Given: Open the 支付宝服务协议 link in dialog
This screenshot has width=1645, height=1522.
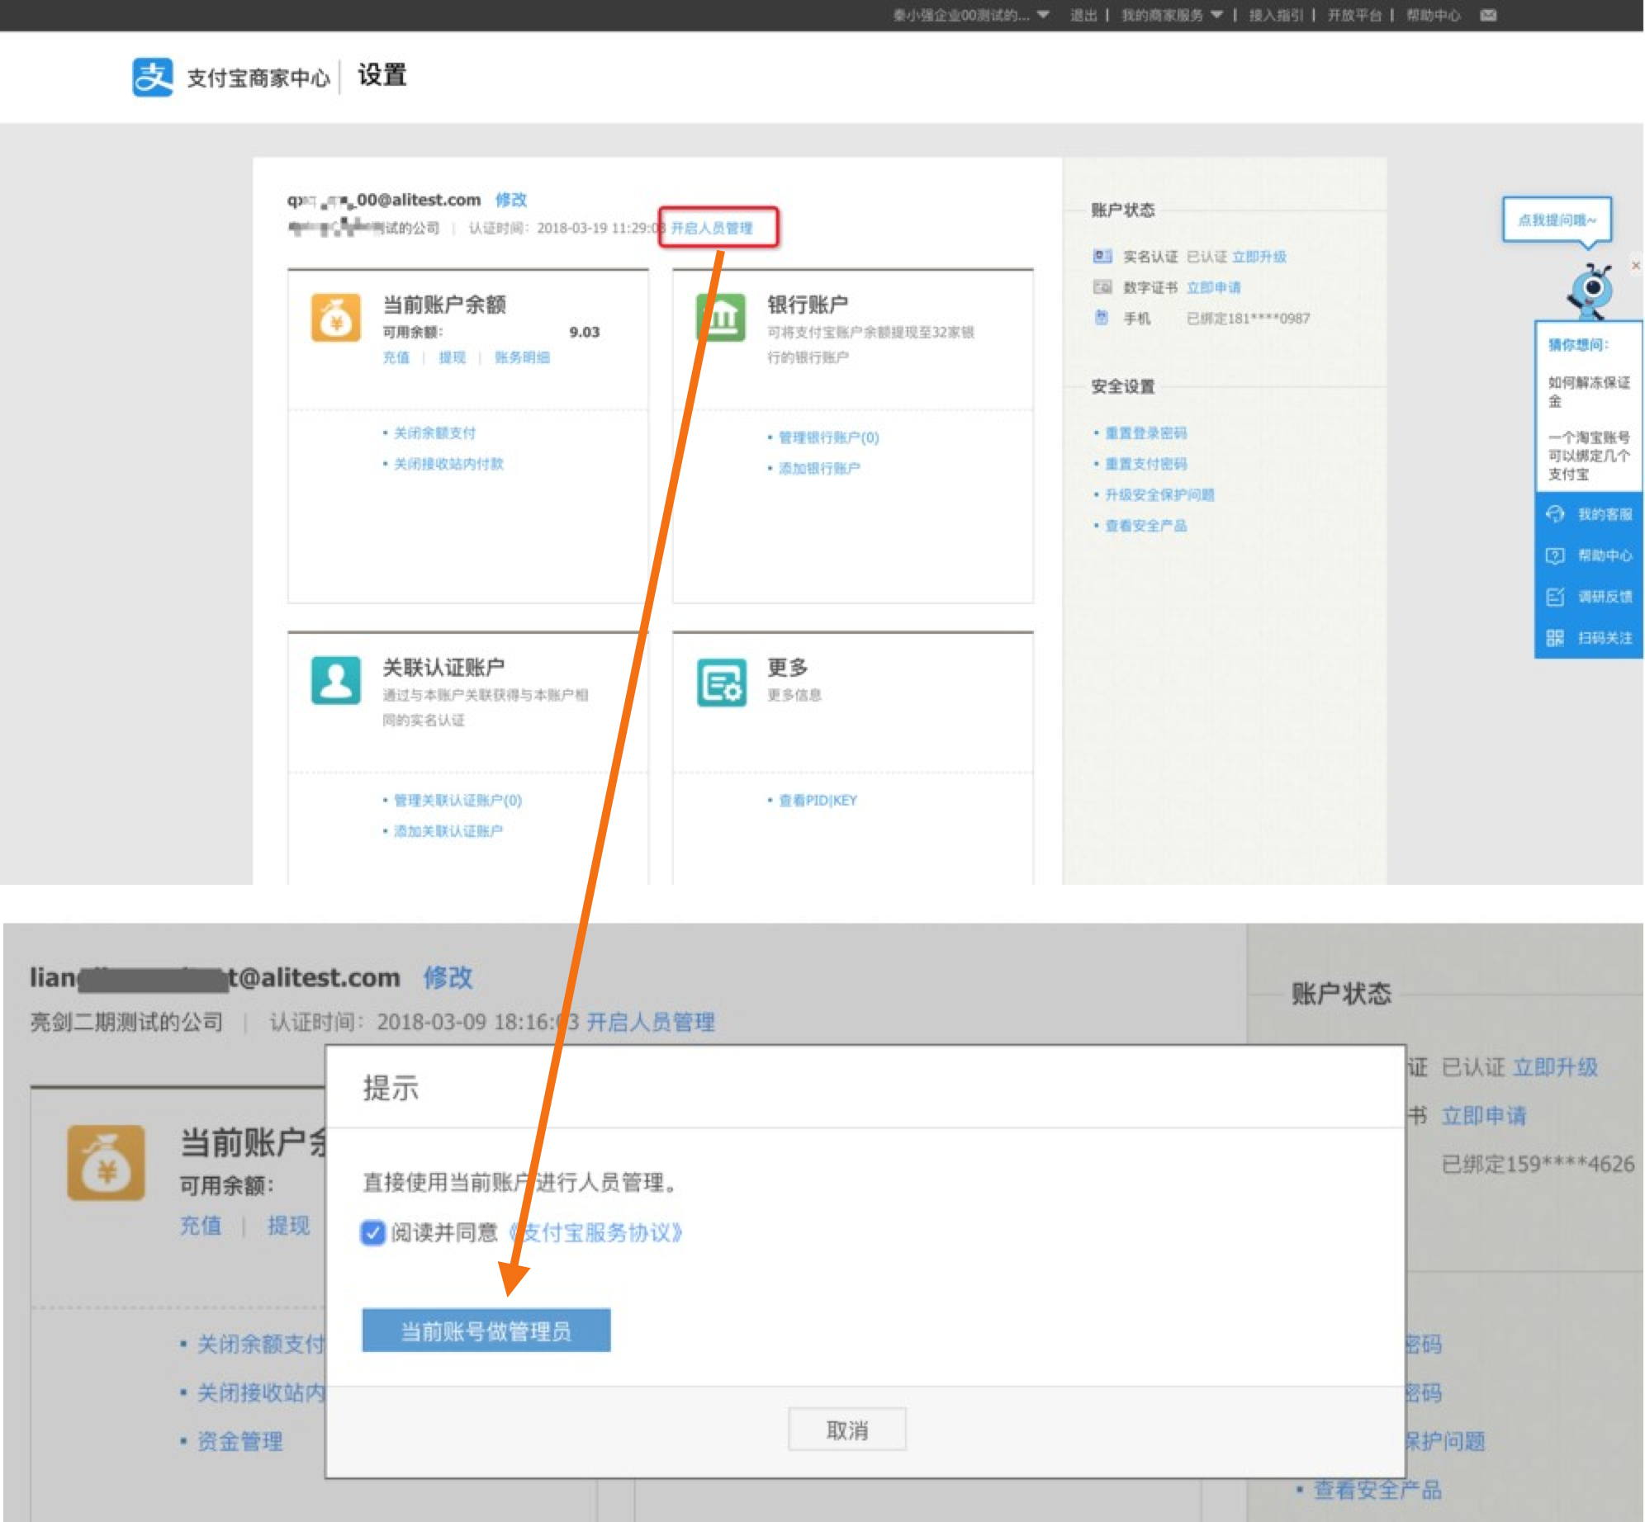Looking at the screenshot, I should pyautogui.click(x=596, y=1233).
